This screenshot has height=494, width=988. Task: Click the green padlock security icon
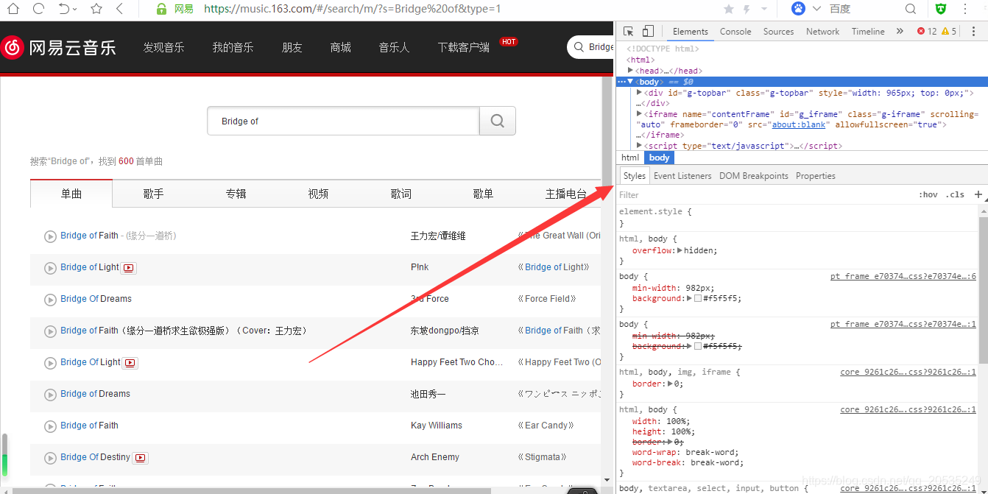pyautogui.click(x=162, y=9)
